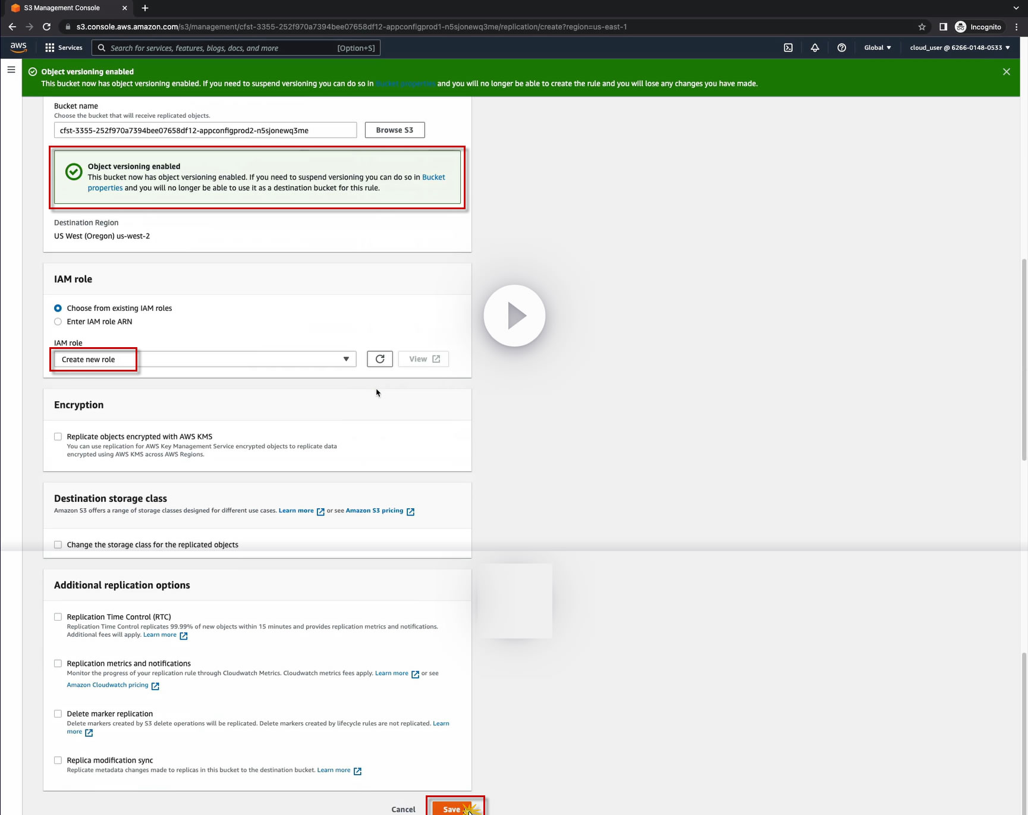Close the S3 Management Console tab
Viewport: 1028px width, 815px height.
pyautogui.click(x=124, y=8)
